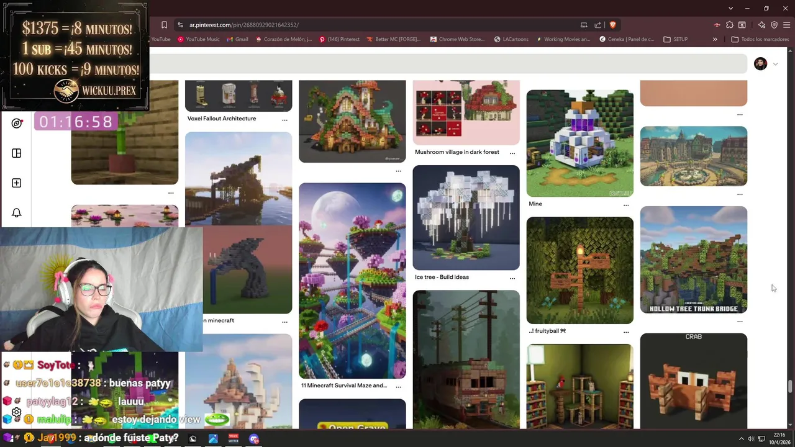Open the floating islands maze pin image

tap(352, 281)
